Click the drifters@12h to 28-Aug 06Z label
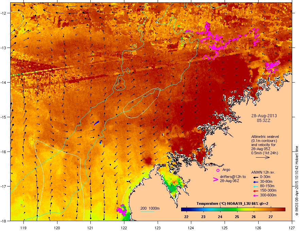 click(x=233, y=179)
